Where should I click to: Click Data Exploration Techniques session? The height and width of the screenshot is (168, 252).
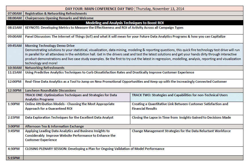click(69, 117)
